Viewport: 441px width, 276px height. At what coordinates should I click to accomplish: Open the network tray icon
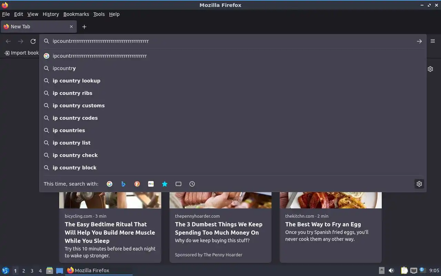(414, 270)
